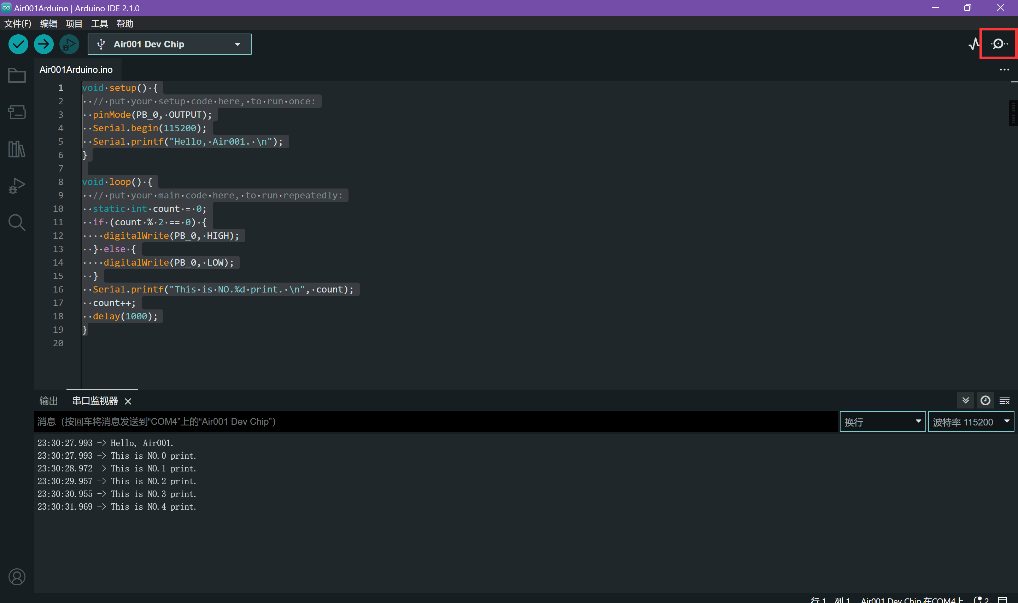Open the Sketchbook folder sidebar icon
1018x603 pixels.
point(17,76)
